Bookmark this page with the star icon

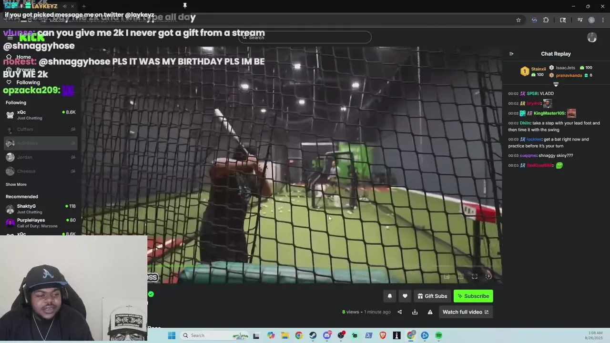point(518,20)
